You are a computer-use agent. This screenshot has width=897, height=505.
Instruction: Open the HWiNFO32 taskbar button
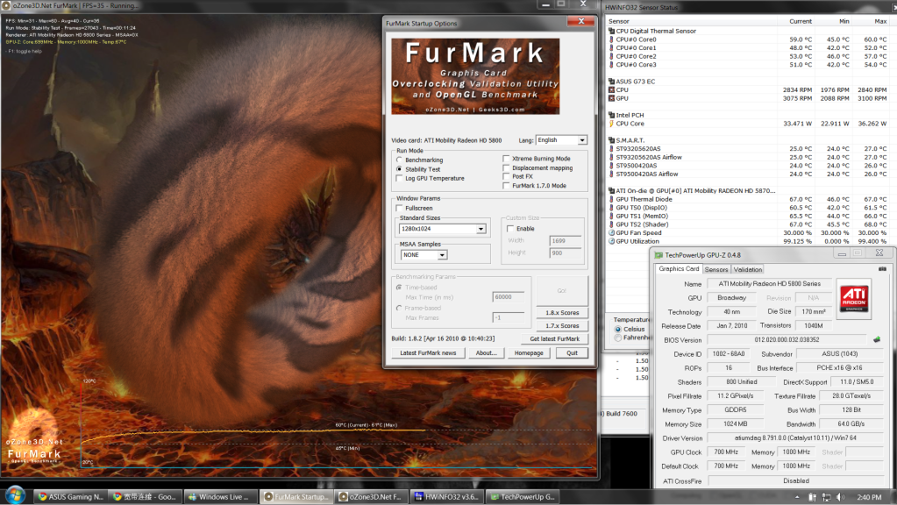point(447,496)
